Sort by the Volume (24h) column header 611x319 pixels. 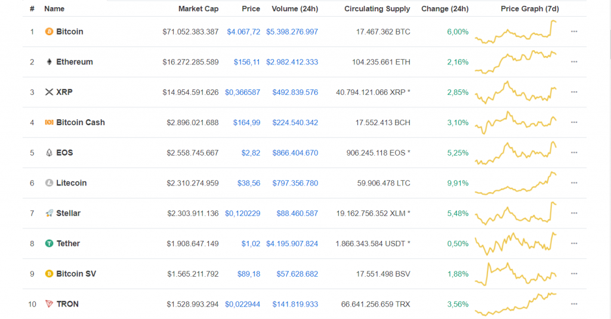[x=295, y=8]
